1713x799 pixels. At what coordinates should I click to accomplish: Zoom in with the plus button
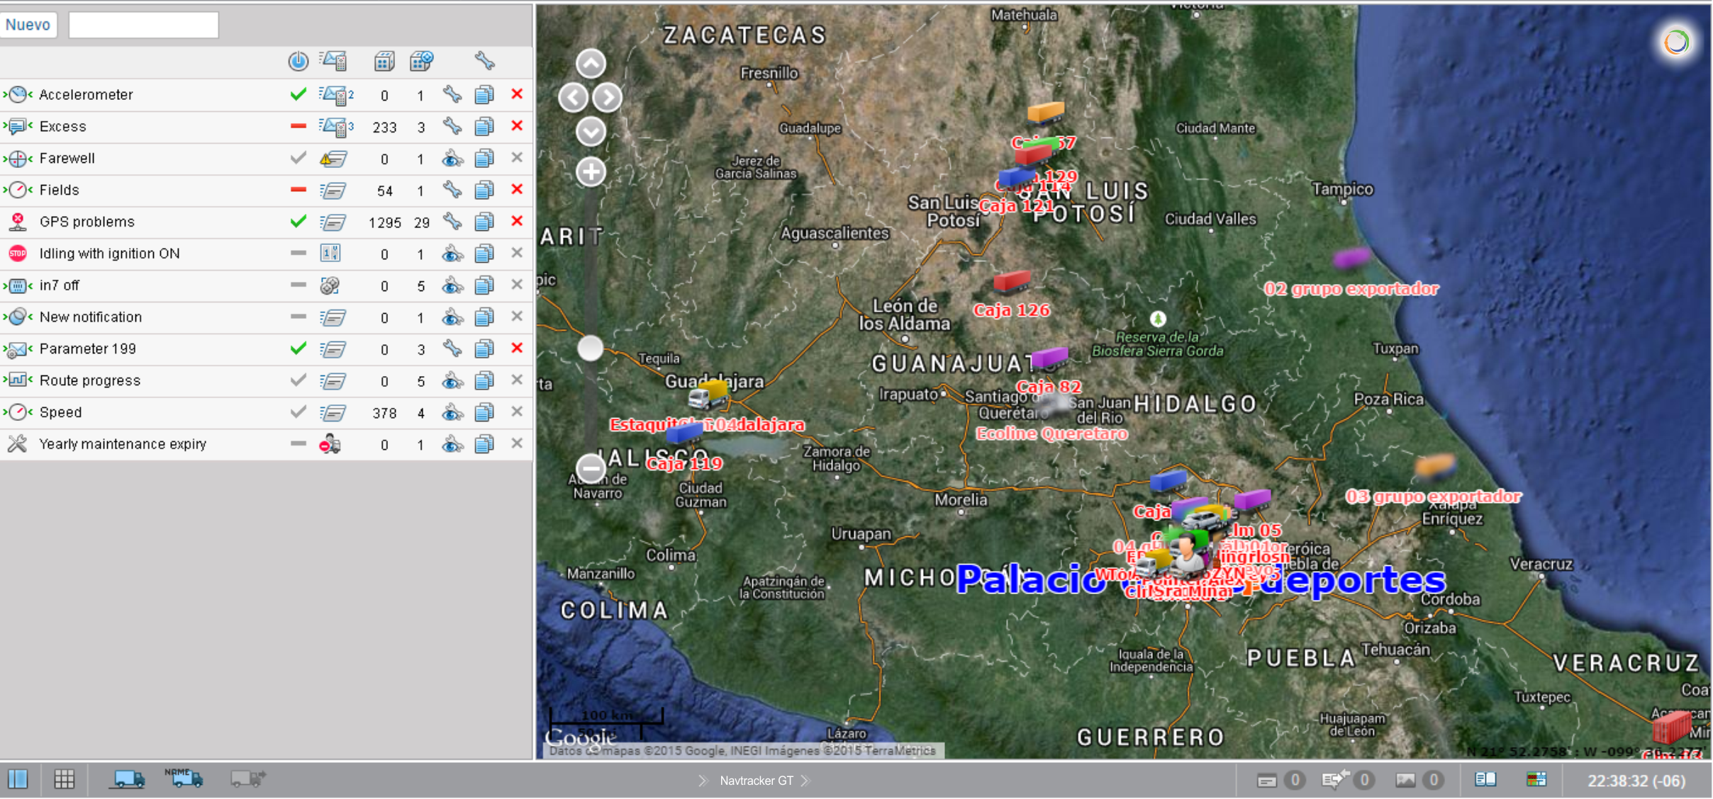point(591,171)
